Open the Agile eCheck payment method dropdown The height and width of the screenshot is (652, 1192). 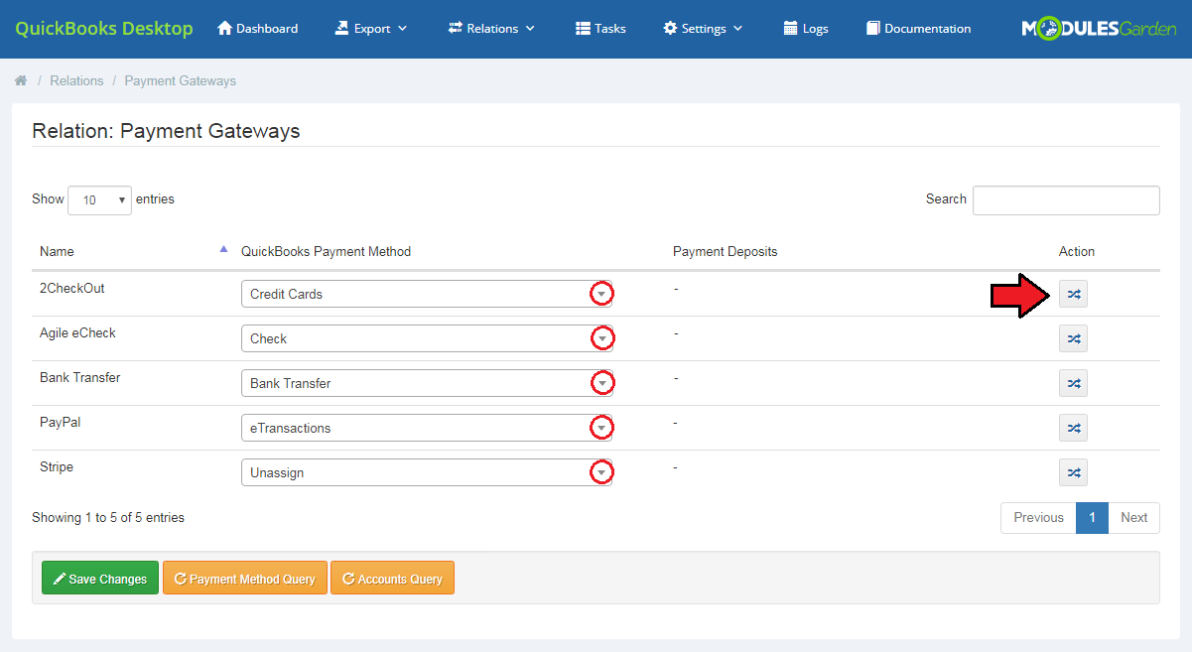point(427,338)
